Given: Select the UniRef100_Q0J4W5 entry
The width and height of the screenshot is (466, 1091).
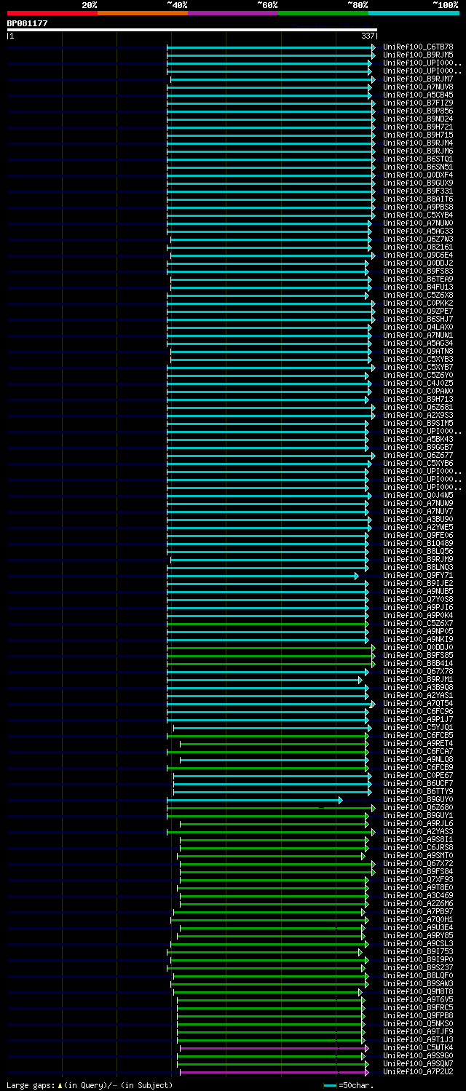Looking at the screenshot, I should click(418, 495).
